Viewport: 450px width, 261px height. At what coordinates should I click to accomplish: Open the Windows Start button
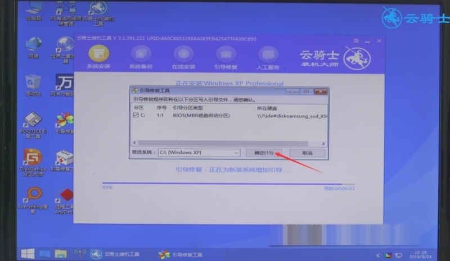28,254
